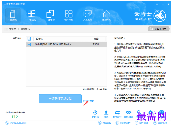172x126 pixels.
Task: Select the 一键装机 Windows icon
Action: (32, 15)
